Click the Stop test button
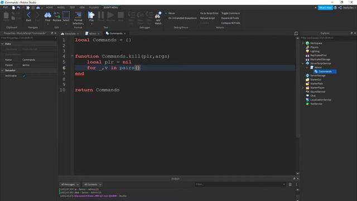Image resolution: width=357 pixels, height=201 pixels. (x=120, y=15)
